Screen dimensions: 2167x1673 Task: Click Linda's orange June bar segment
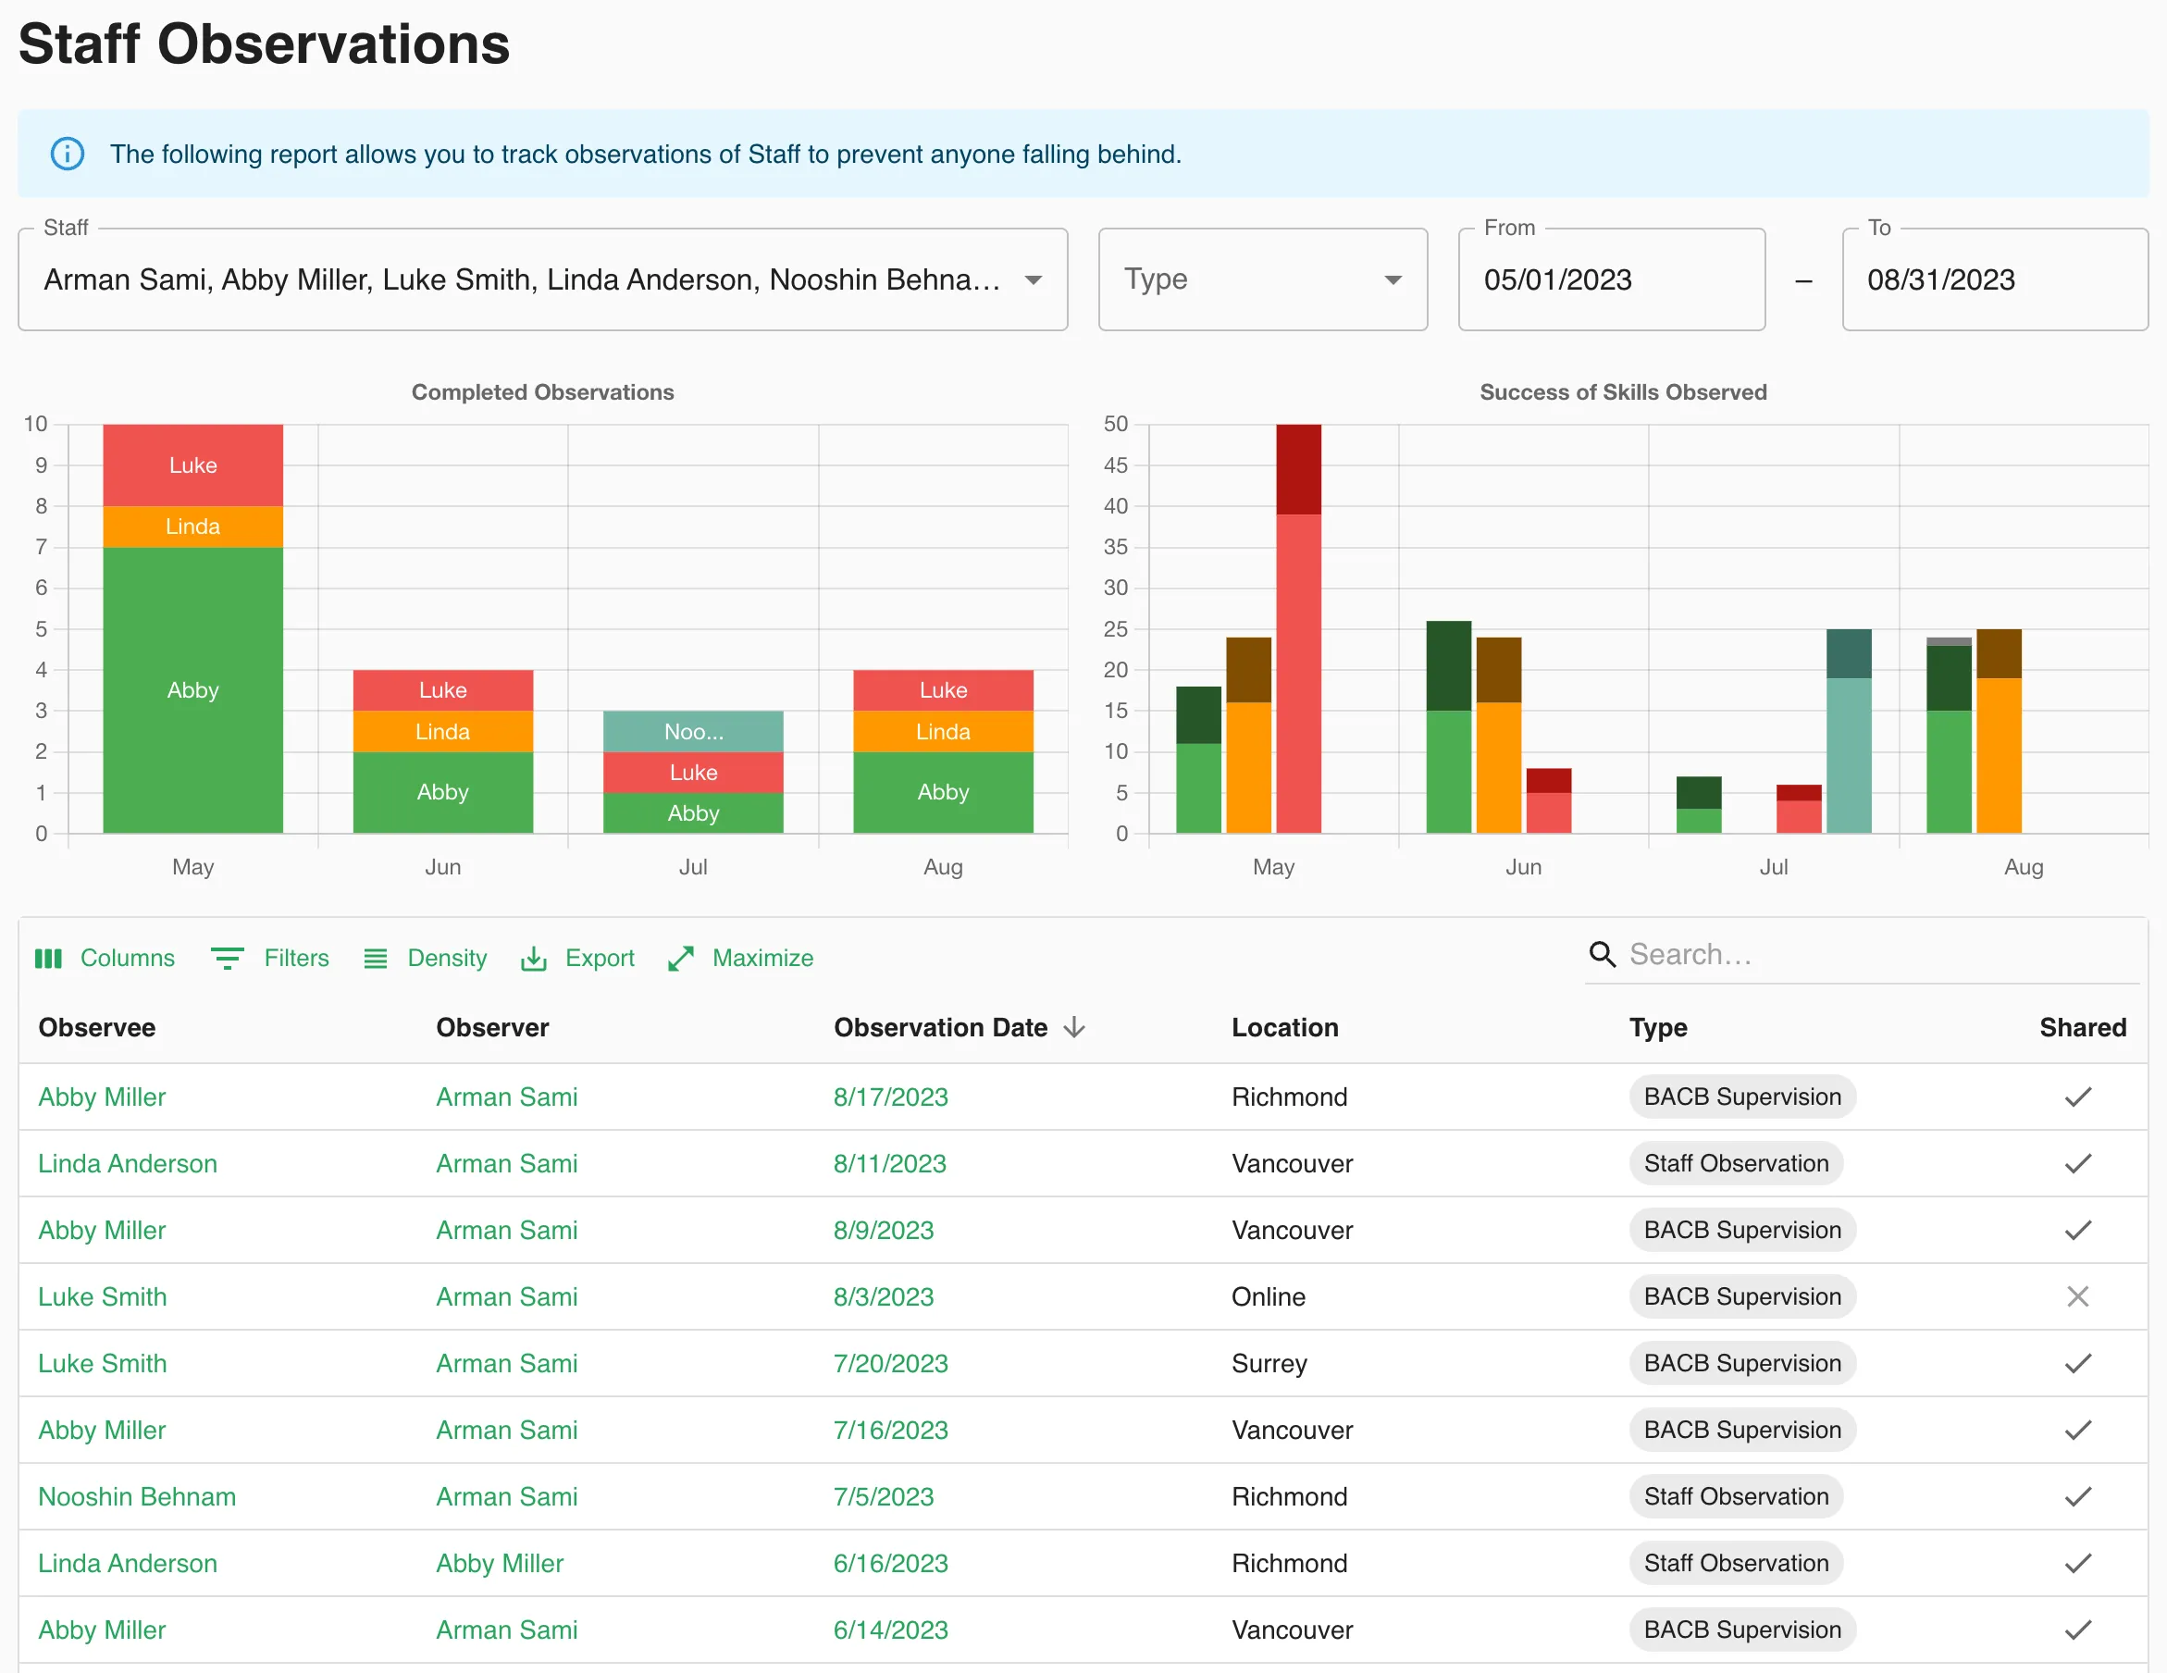pos(442,732)
